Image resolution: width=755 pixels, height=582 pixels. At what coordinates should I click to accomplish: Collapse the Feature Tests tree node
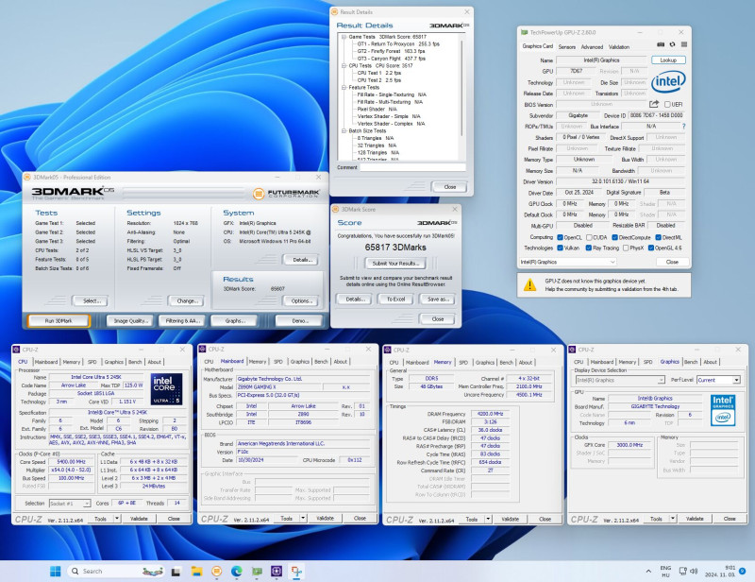pyautogui.click(x=344, y=87)
